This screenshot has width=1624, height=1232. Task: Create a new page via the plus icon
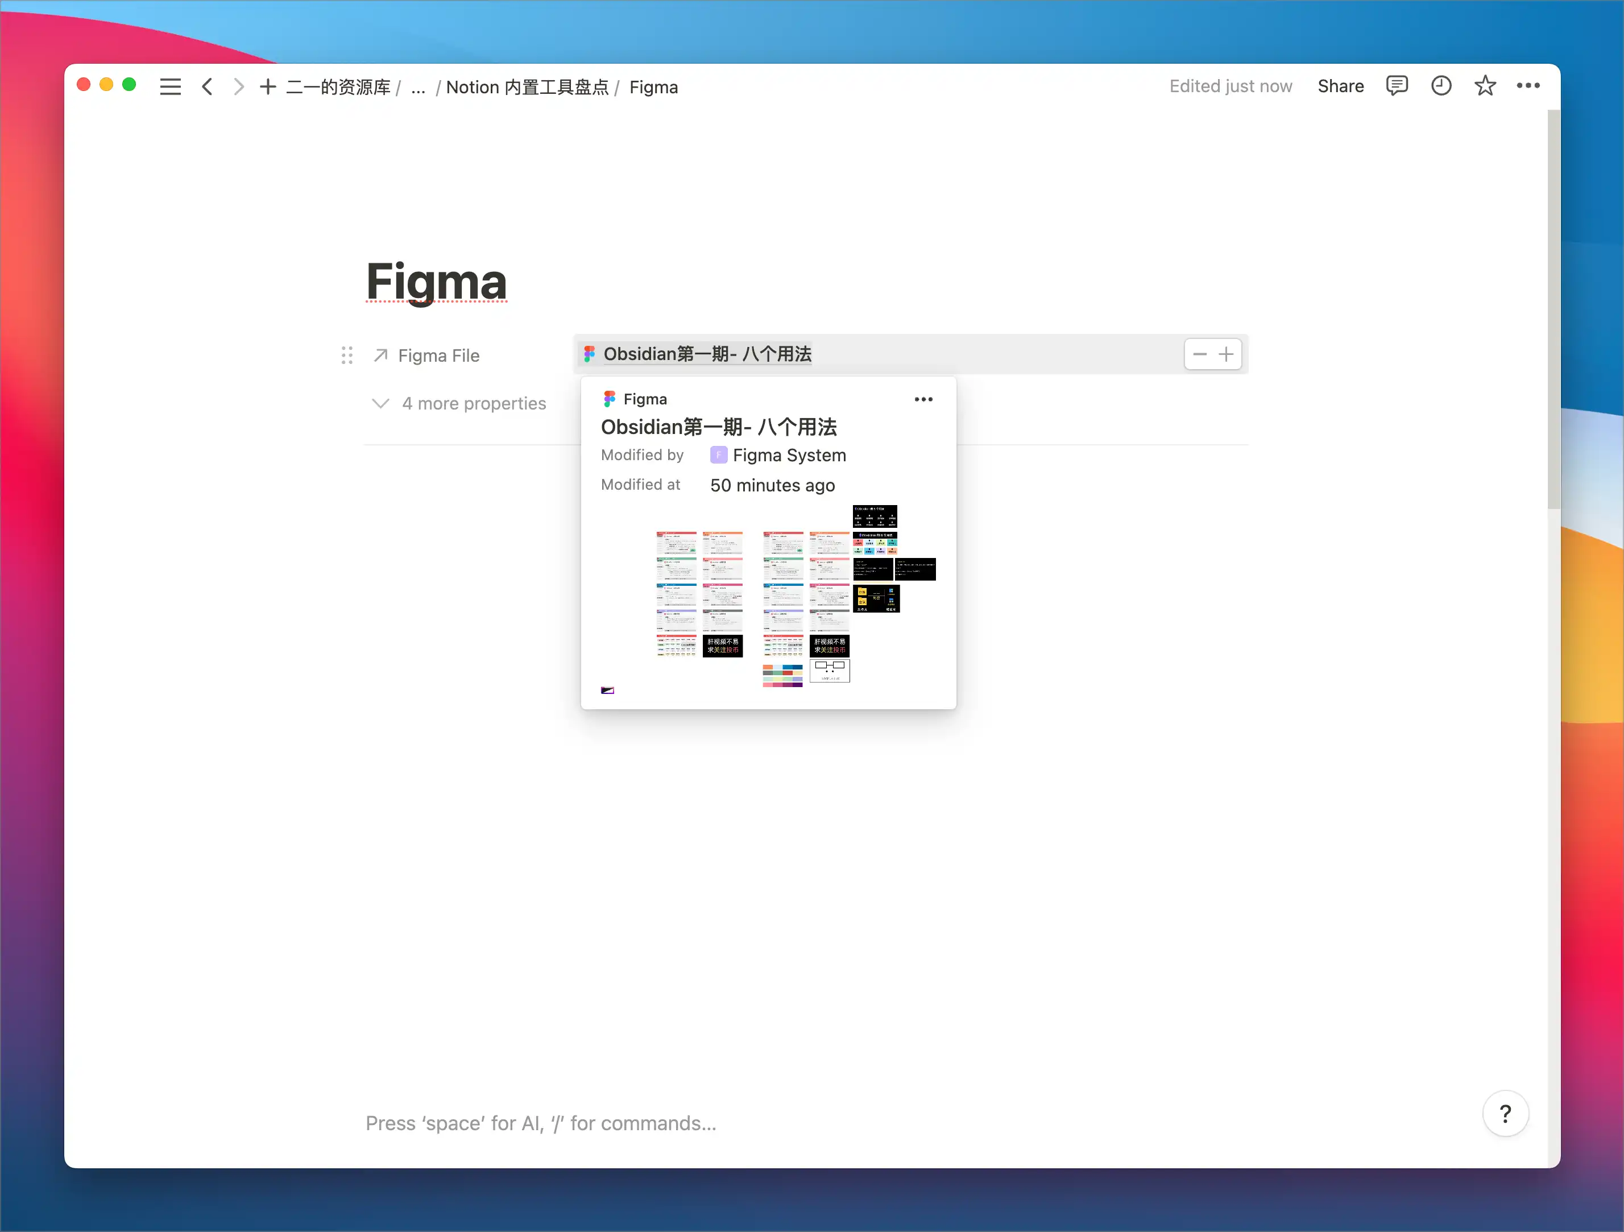(267, 86)
